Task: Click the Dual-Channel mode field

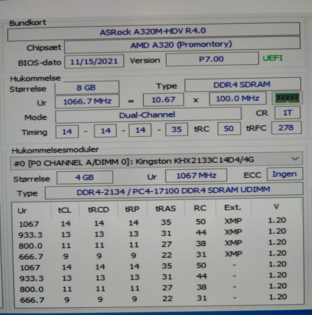Action: tap(148, 115)
